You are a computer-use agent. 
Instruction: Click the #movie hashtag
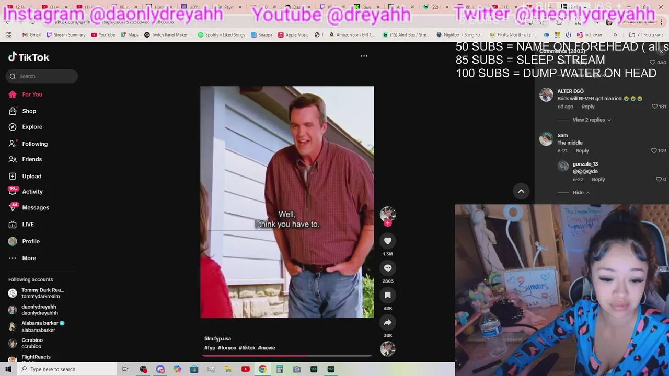coord(267,348)
